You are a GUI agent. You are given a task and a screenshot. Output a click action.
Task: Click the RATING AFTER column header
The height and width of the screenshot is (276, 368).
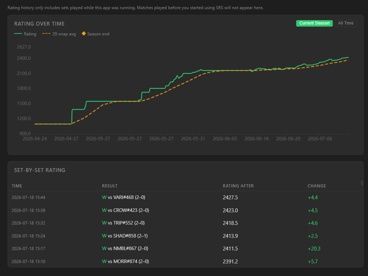pos(238,186)
